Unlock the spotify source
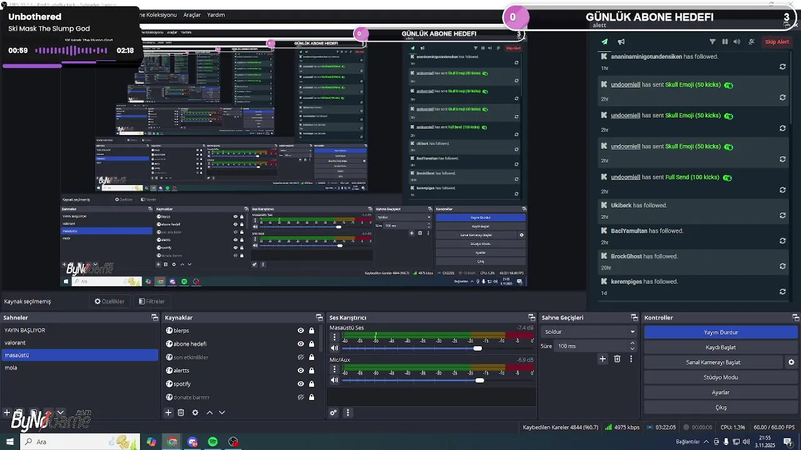Screen dimensions: 801x450 (312, 384)
